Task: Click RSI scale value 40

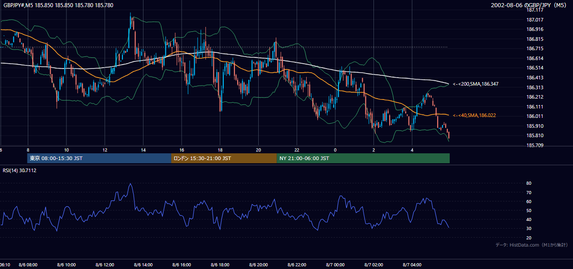Action: [x=529, y=219]
